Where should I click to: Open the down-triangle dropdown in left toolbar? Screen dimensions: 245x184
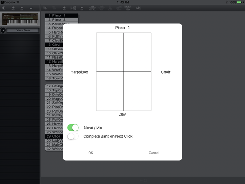point(31,8)
